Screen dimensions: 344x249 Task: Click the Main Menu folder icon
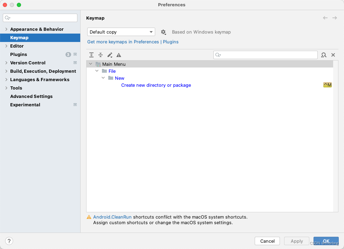pos(98,64)
